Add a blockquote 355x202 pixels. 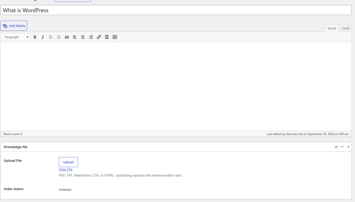[x=67, y=37]
